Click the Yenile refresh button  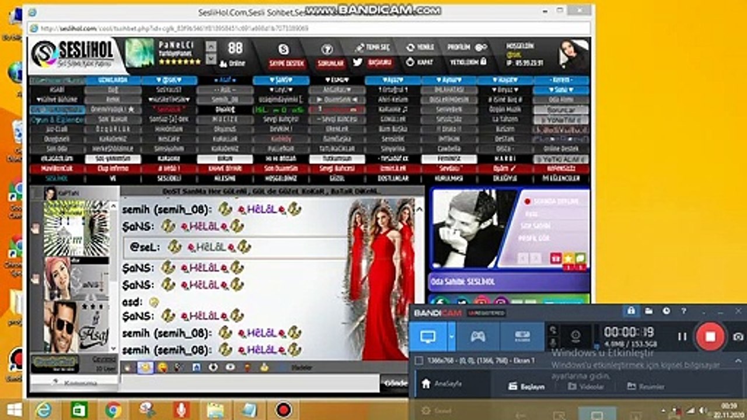(420, 47)
